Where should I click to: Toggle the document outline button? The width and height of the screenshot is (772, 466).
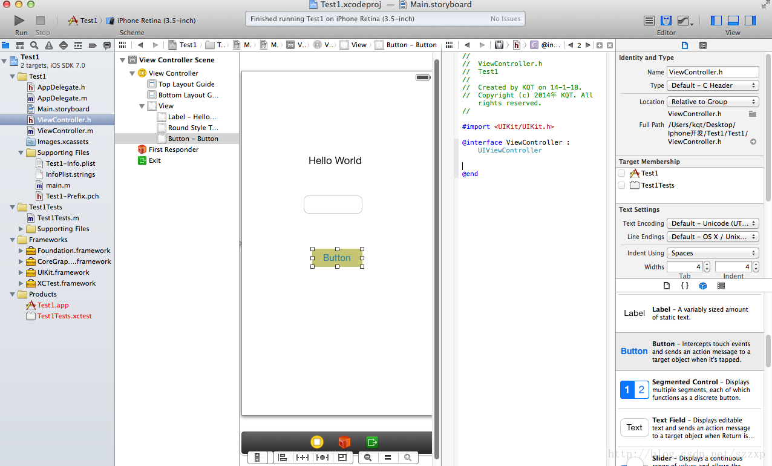pyautogui.click(x=257, y=458)
